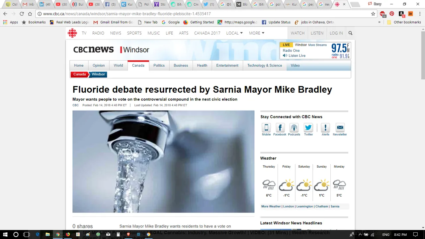The width and height of the screenshot is (425, 239).
Task: Open More Weather link
Action: [271, 206]
